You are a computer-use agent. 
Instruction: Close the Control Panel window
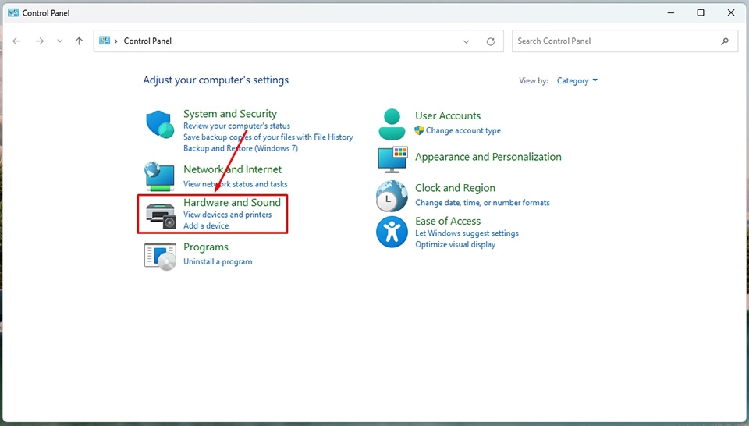pyautogui.click(x=731, y=13)
